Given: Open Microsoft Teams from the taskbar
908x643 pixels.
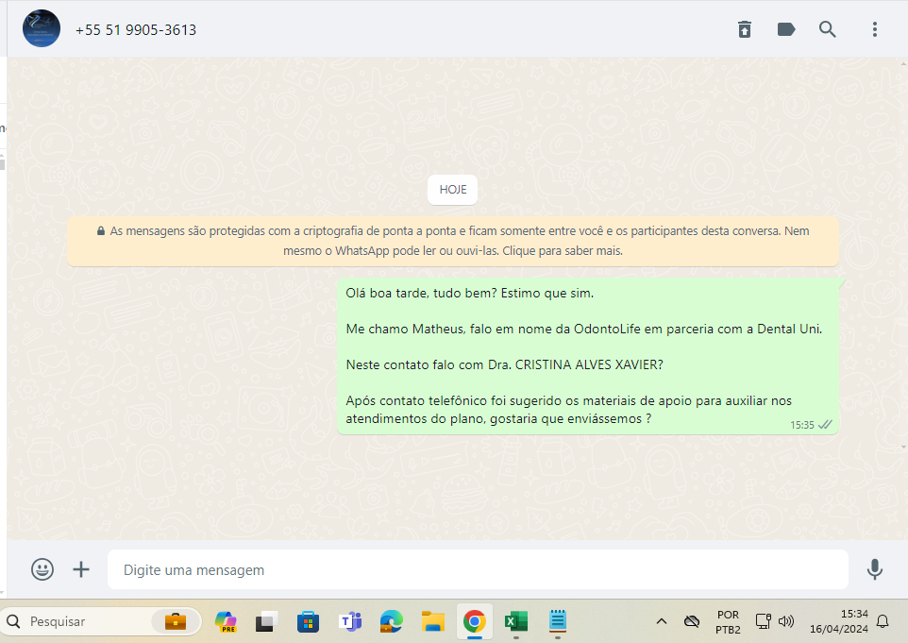Looking at the screenshot, I should tap(350, 621).
